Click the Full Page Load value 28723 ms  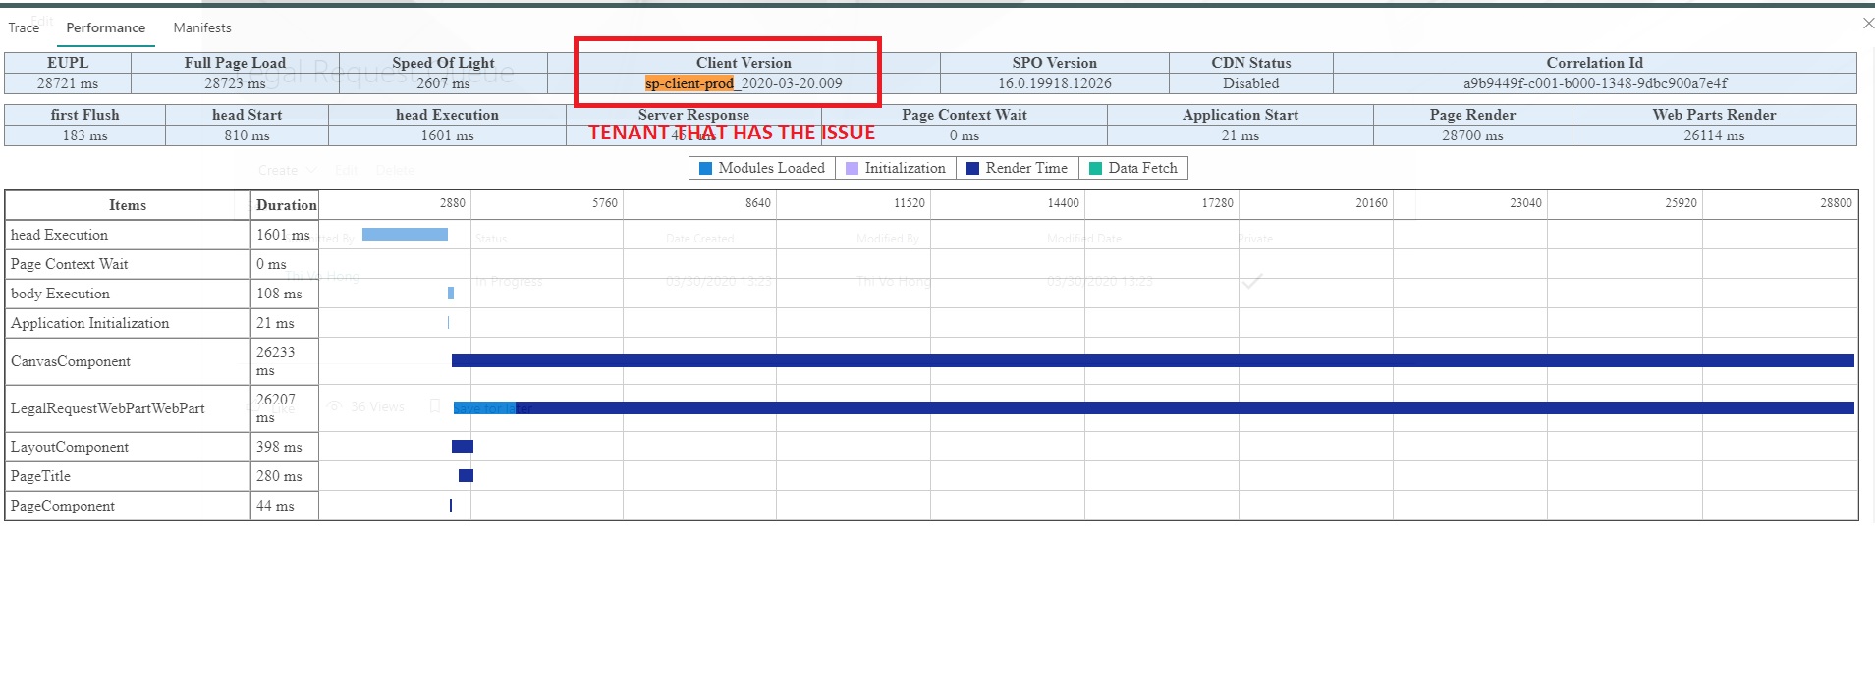[x=235, y=83]
